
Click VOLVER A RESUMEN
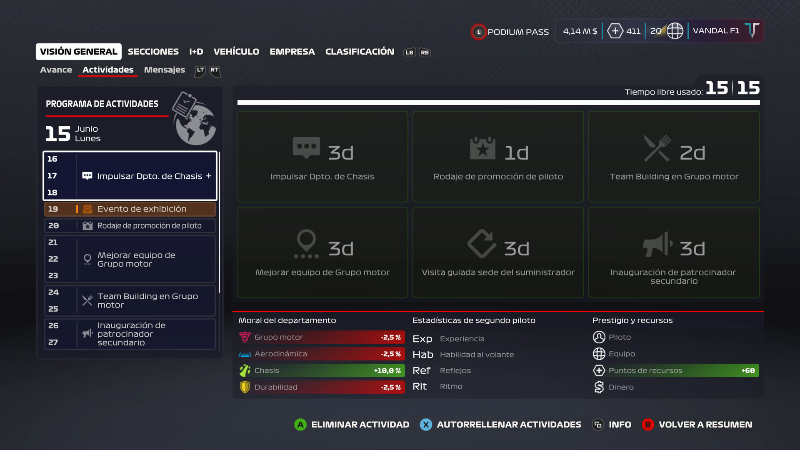(x=705, y=425)
